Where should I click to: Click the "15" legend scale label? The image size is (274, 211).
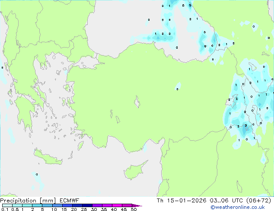point(64,209)
